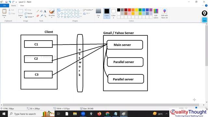Image resolution: width=208 pixels, height=117 pixels.
Task: Expand the Rotate dropdown
Action: pos(33,17)
